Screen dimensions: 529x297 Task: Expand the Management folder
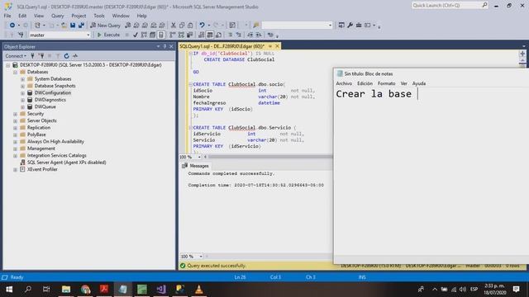(15, 148)
